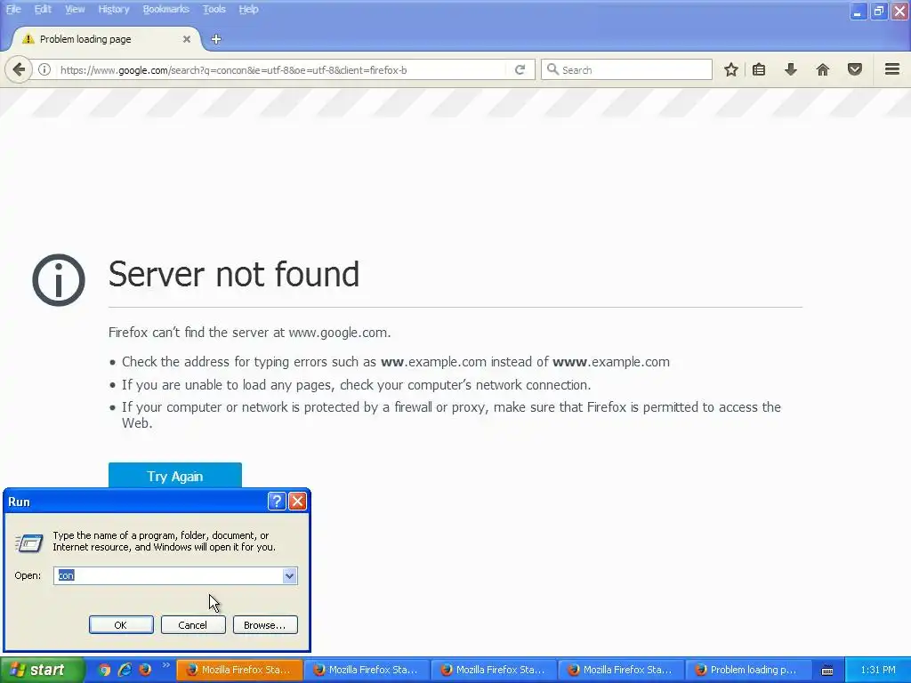Screen dimensions: 911x683
Task: Click the taskbar clock showing 1:31 PM
Action: point(878,670)
